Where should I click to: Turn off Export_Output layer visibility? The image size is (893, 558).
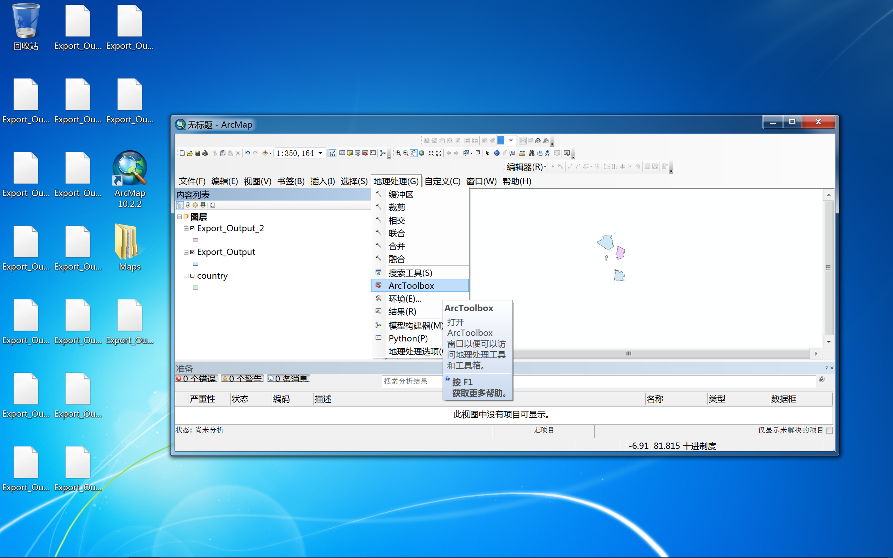pyautogui.click(x=192, y=252)
